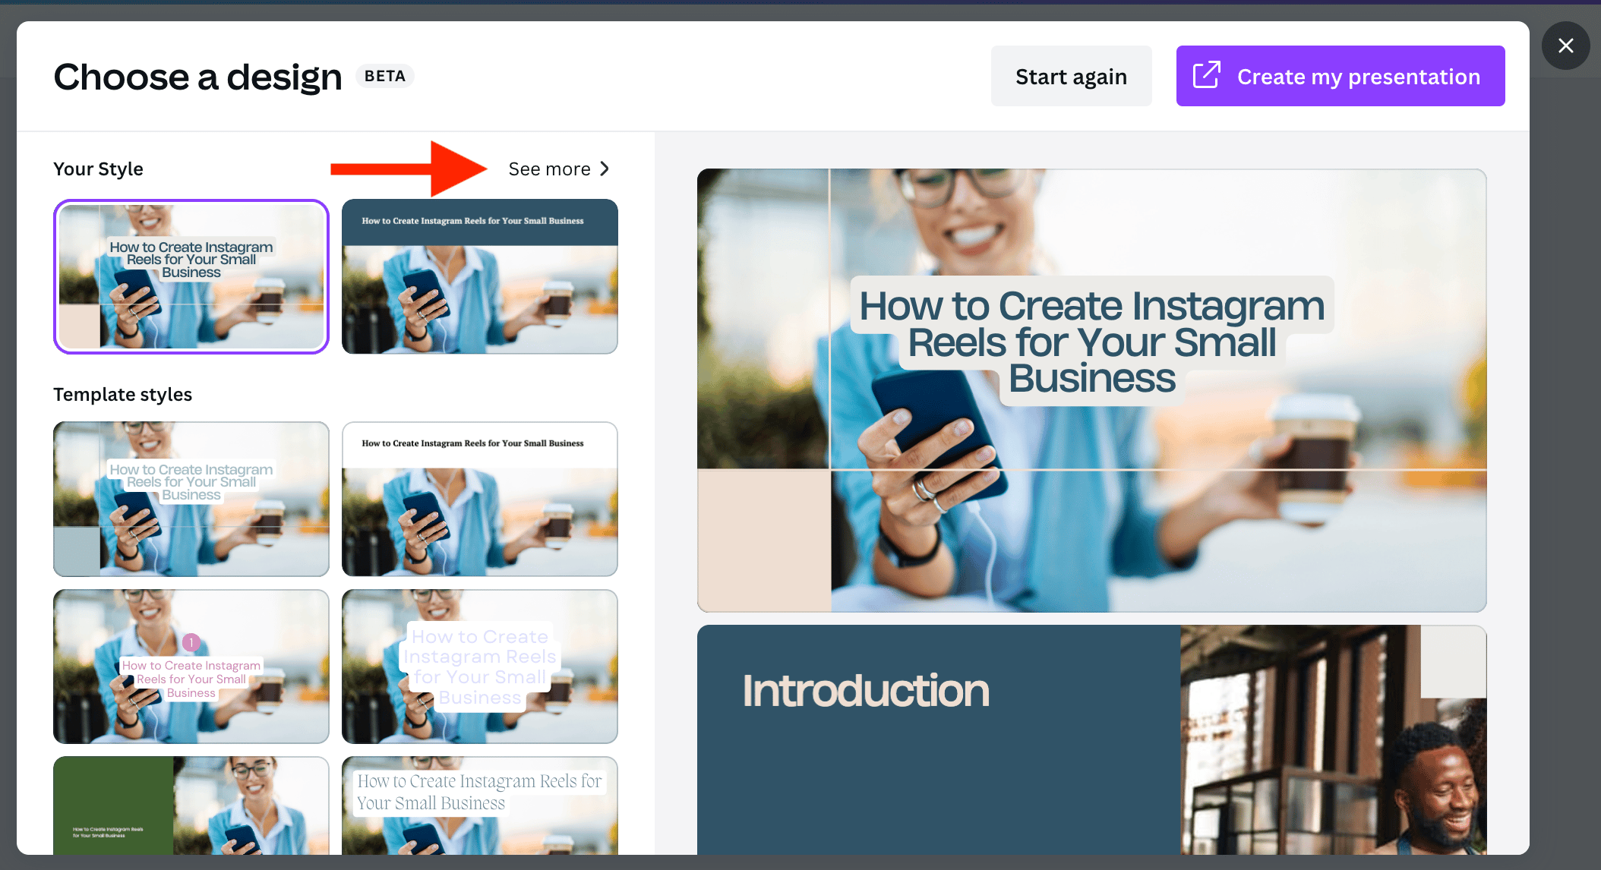This screenshot has height=870, width=1601.
Task: Click the title slide preview on the right
Action: click(1091, 390)
